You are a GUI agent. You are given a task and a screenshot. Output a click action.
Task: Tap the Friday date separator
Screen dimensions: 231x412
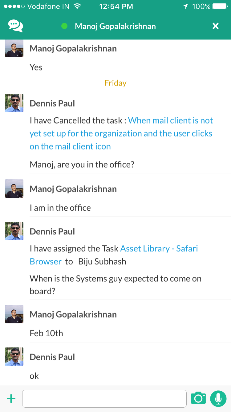click(x=115, y=83)
